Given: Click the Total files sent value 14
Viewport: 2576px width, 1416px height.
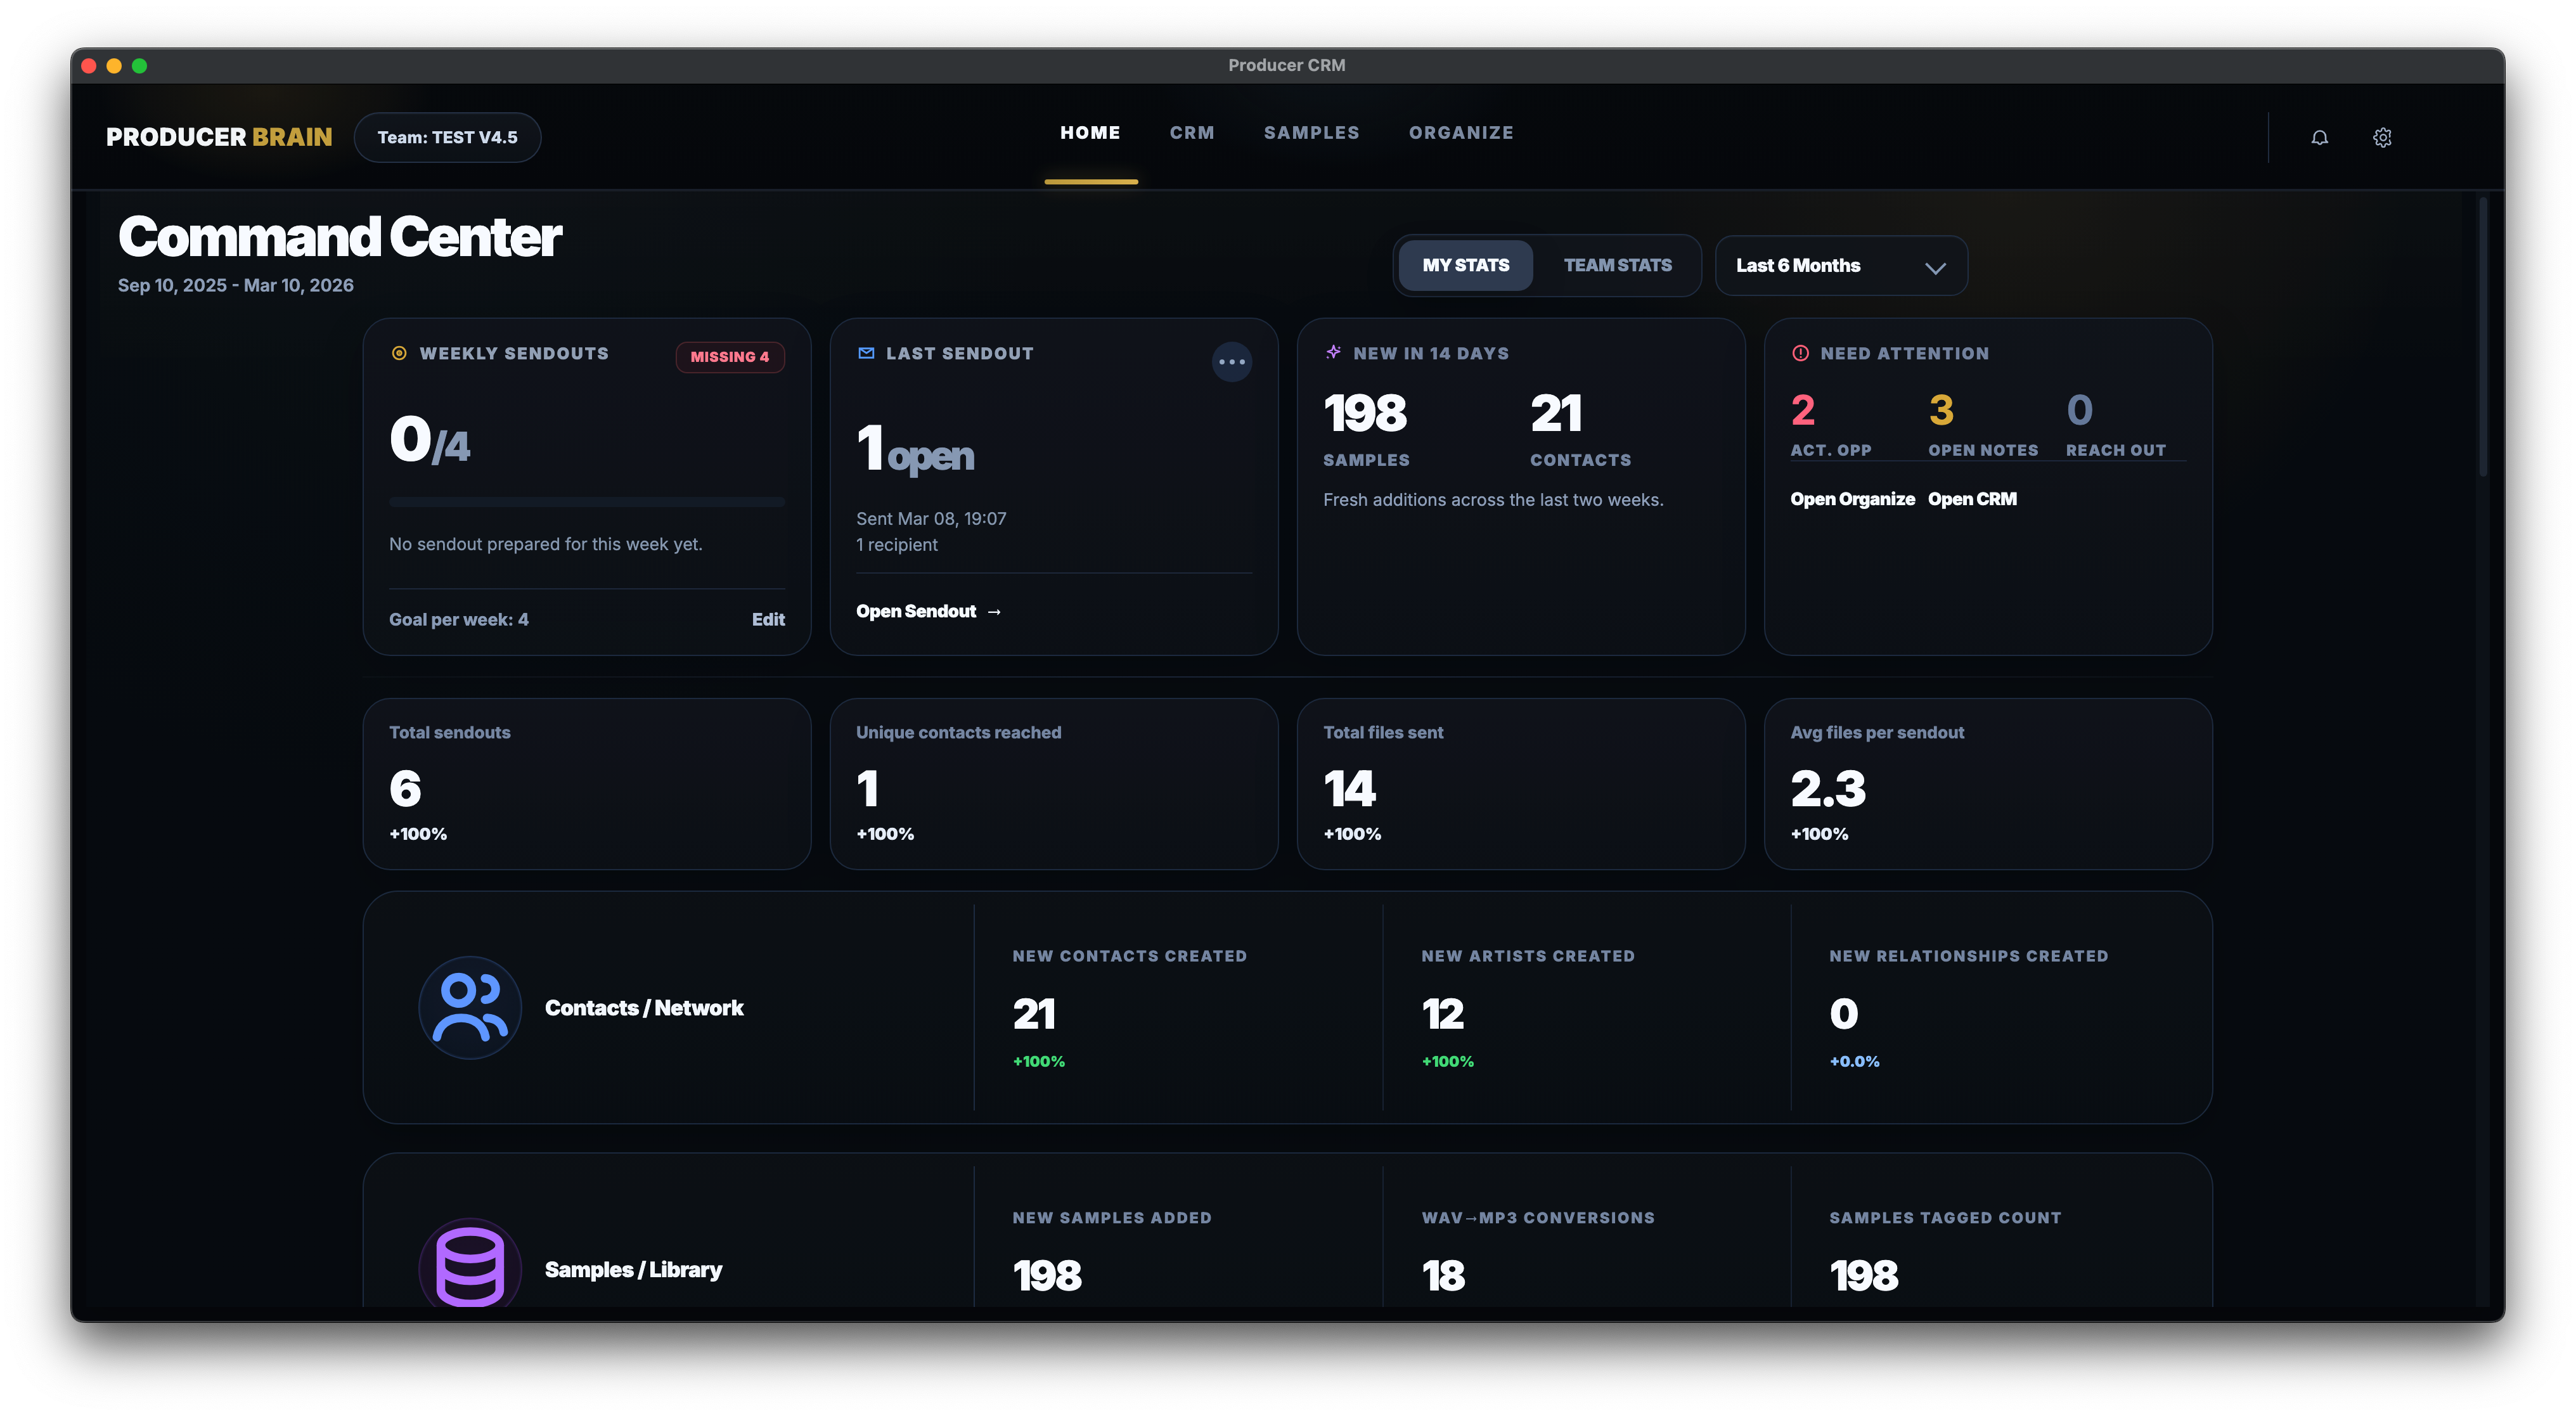Looking at the screenshot, I should pos(1350,789).
